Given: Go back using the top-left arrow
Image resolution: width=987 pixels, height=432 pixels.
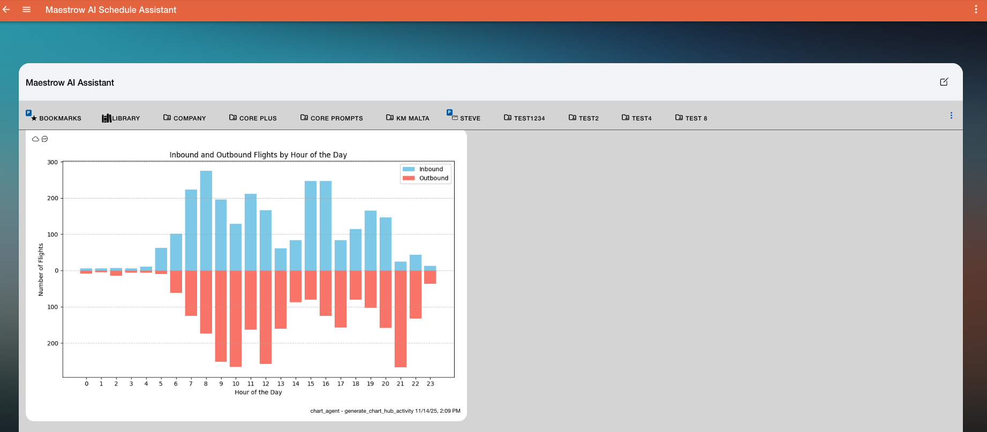Looking at the screenshot, I should [6, 10].
